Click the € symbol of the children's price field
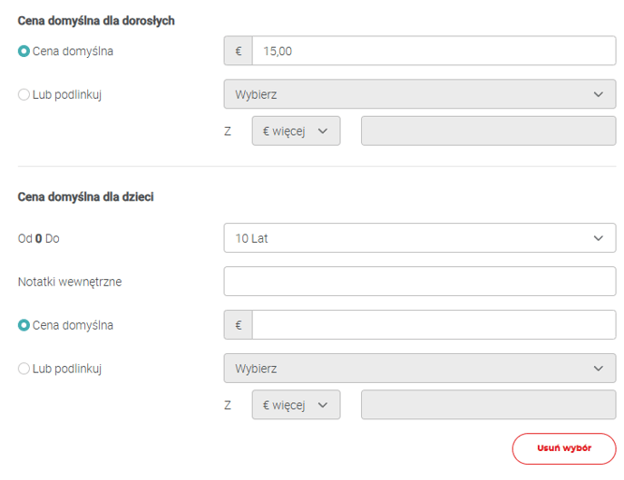The width and height of the screenshot is (624, 480). [x=239, y=325]
